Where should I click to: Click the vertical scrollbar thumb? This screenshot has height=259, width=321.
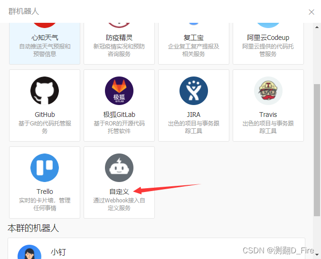pos(317,150)
